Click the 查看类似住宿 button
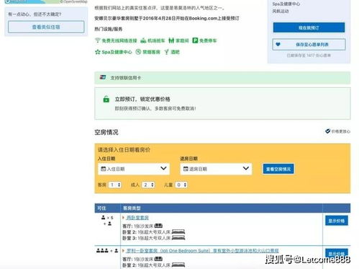The image size is (359, 269). pos(46,27)
